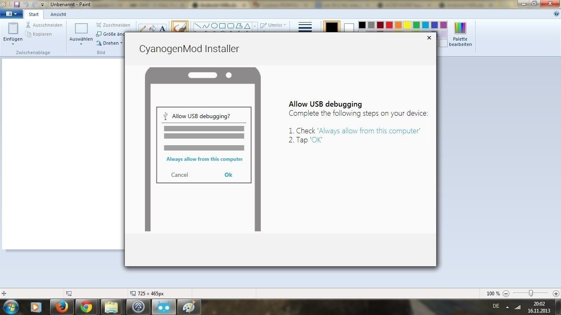The width and height of the screenshot is (561, 315).
Task: Click the highlighted Brushes tool button
Action: (179, 27)
